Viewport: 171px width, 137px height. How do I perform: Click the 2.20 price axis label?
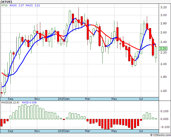(x=163, y=52)
